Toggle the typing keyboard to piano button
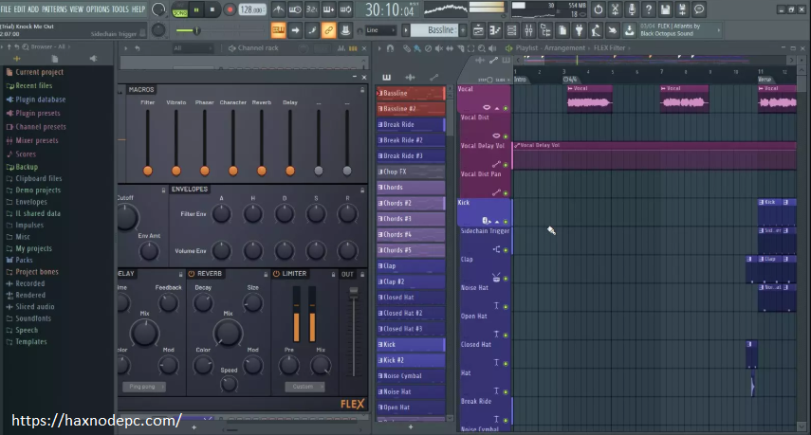 (x=278, y=30)
